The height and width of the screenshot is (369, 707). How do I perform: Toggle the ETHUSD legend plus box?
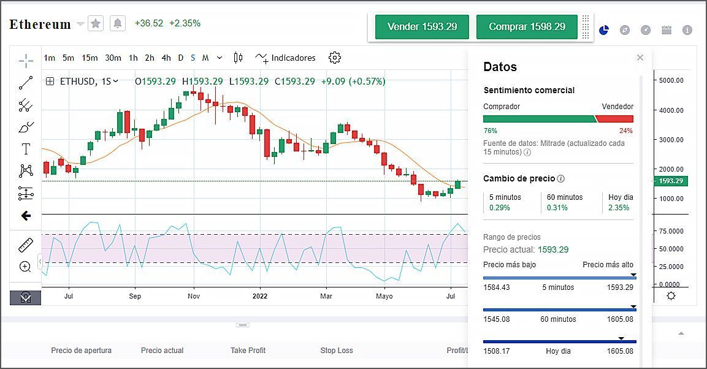pos(50,81)
